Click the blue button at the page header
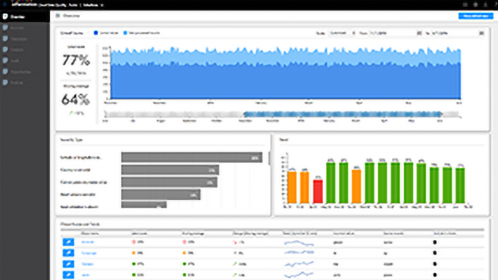498x280 pixels. click(x=475, y=16)
